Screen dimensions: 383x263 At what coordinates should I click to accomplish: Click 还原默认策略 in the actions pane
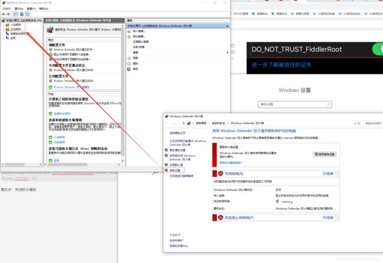click(140, 41)
